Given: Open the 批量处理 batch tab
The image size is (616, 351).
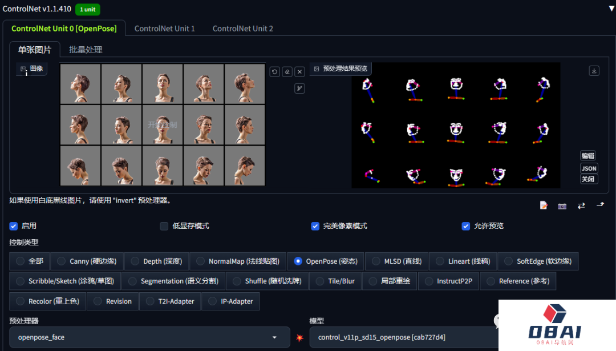Looking at the screenshot, I should (x=86, y=50).
